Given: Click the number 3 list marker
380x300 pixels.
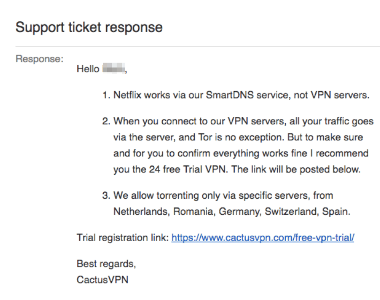Looking at the screenshot, I should coord(107,196).
